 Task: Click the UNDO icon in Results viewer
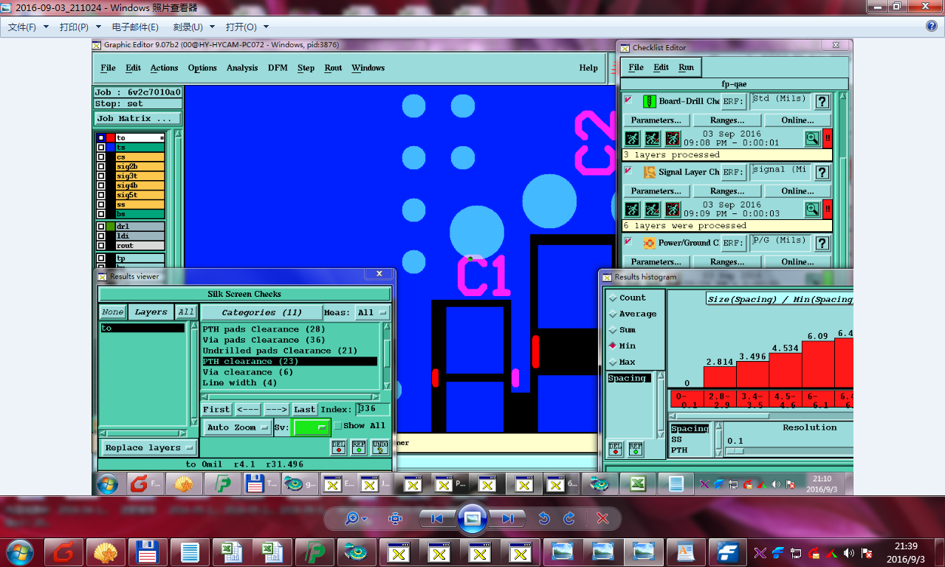pos(379,447)
